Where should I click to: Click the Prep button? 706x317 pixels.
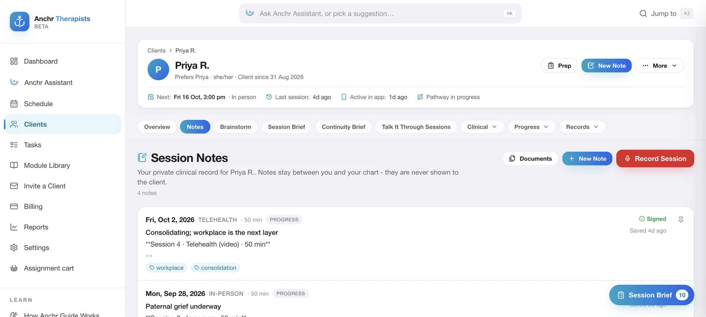(x=559, y=65)
